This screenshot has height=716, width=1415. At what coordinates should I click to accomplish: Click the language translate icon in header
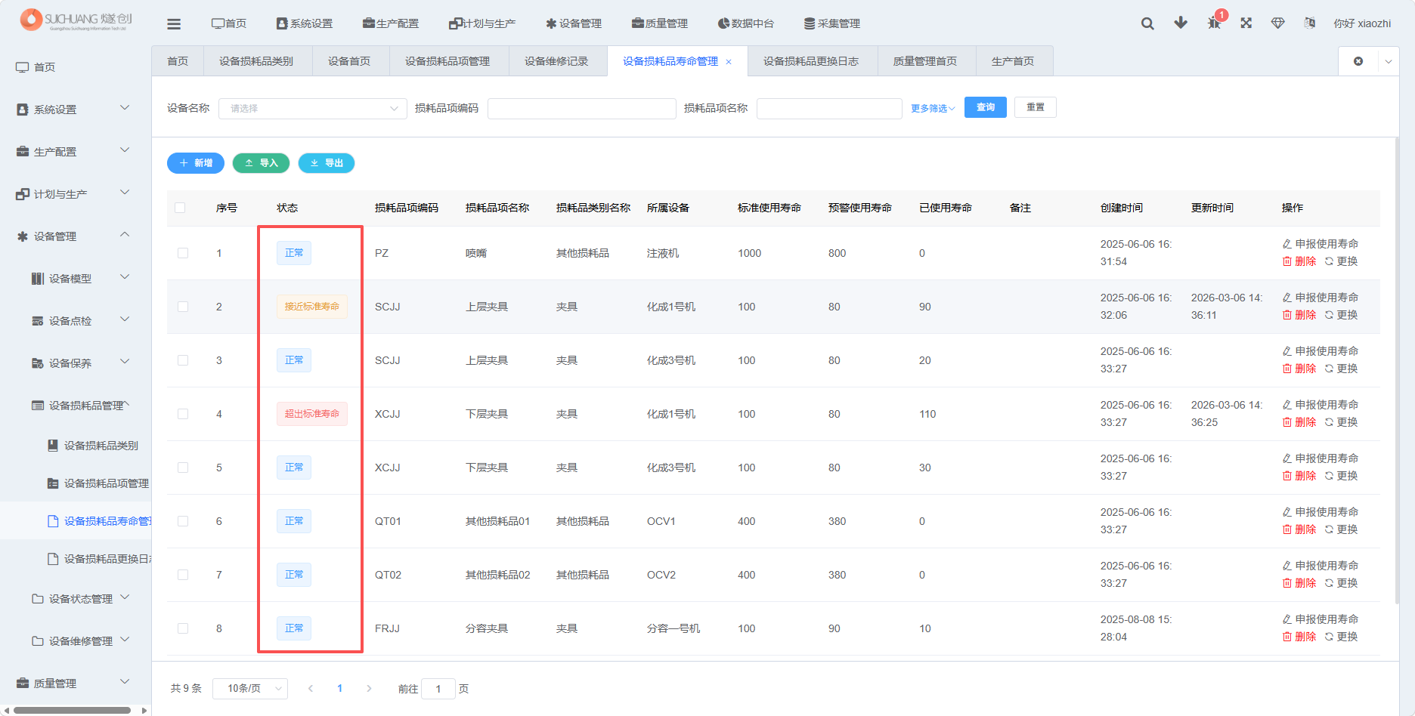point(1310,23)
